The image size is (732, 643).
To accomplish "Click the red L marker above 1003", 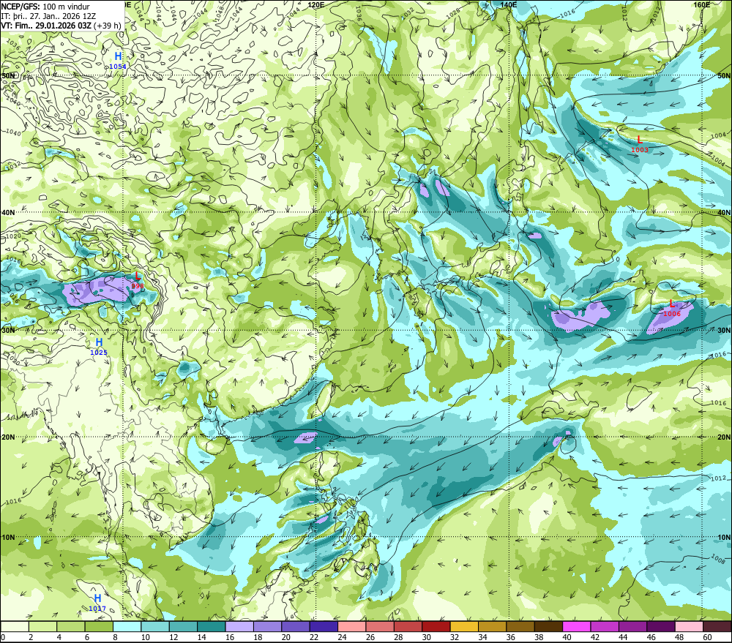I will point(640,140).
